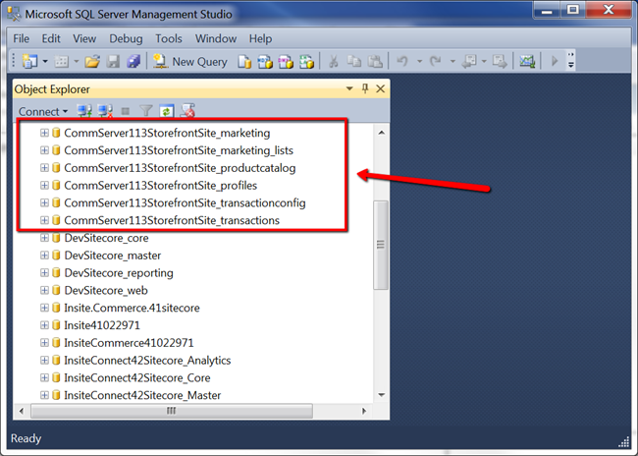The image size is (638, 456).
Task: Click the Stop square icon in Object Explorer
Action: 126,111
